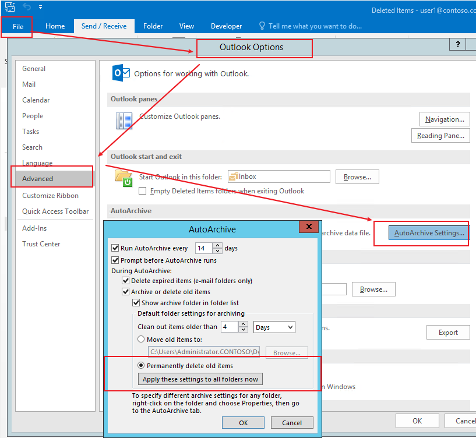Select the Advanced options category
This screenshot has height=438, width=476.
[x=55, y=178]
